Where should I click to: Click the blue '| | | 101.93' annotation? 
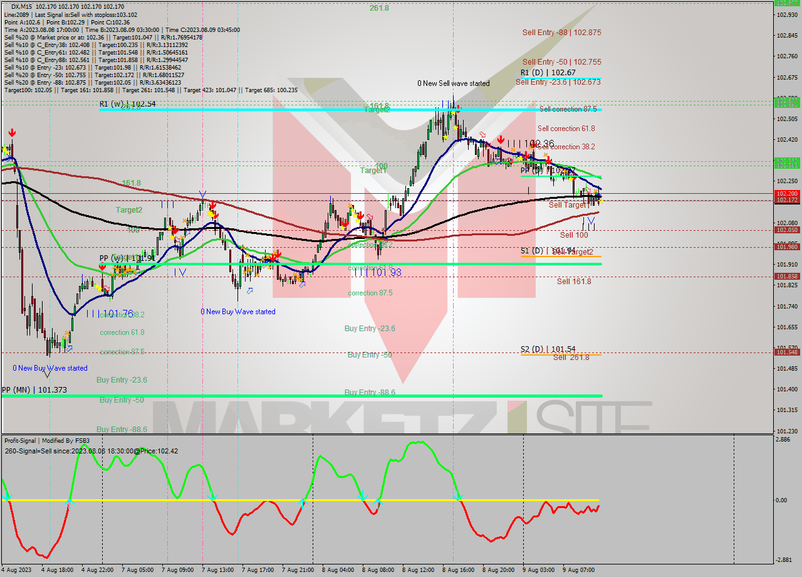click(378, 272)
